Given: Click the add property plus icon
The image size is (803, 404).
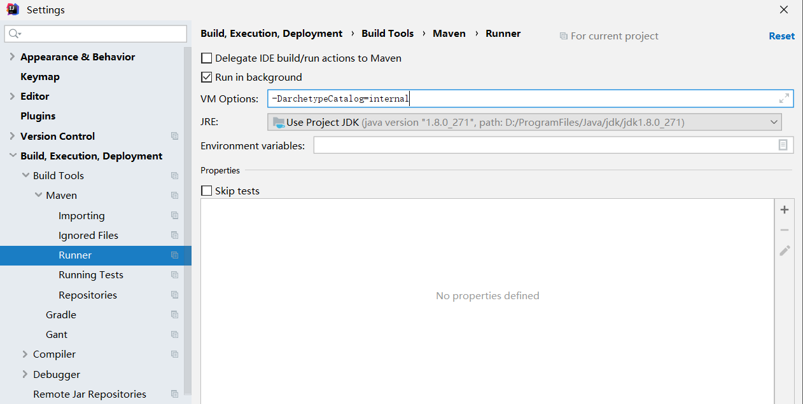Looking at the screenshot, I should tap(784, 210).
